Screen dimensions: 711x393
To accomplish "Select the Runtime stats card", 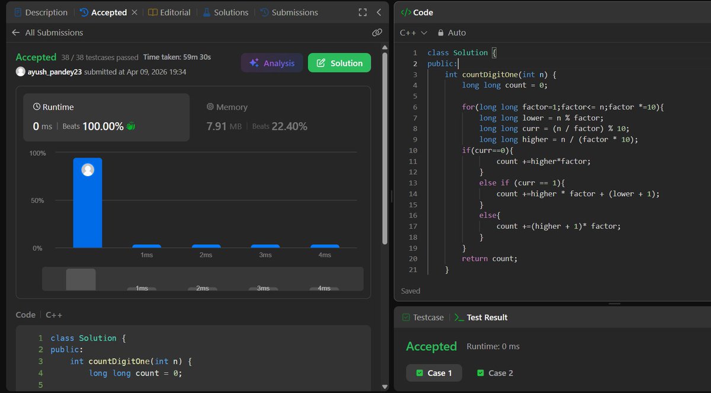I will pyautogui.click(x=107, y=117).
